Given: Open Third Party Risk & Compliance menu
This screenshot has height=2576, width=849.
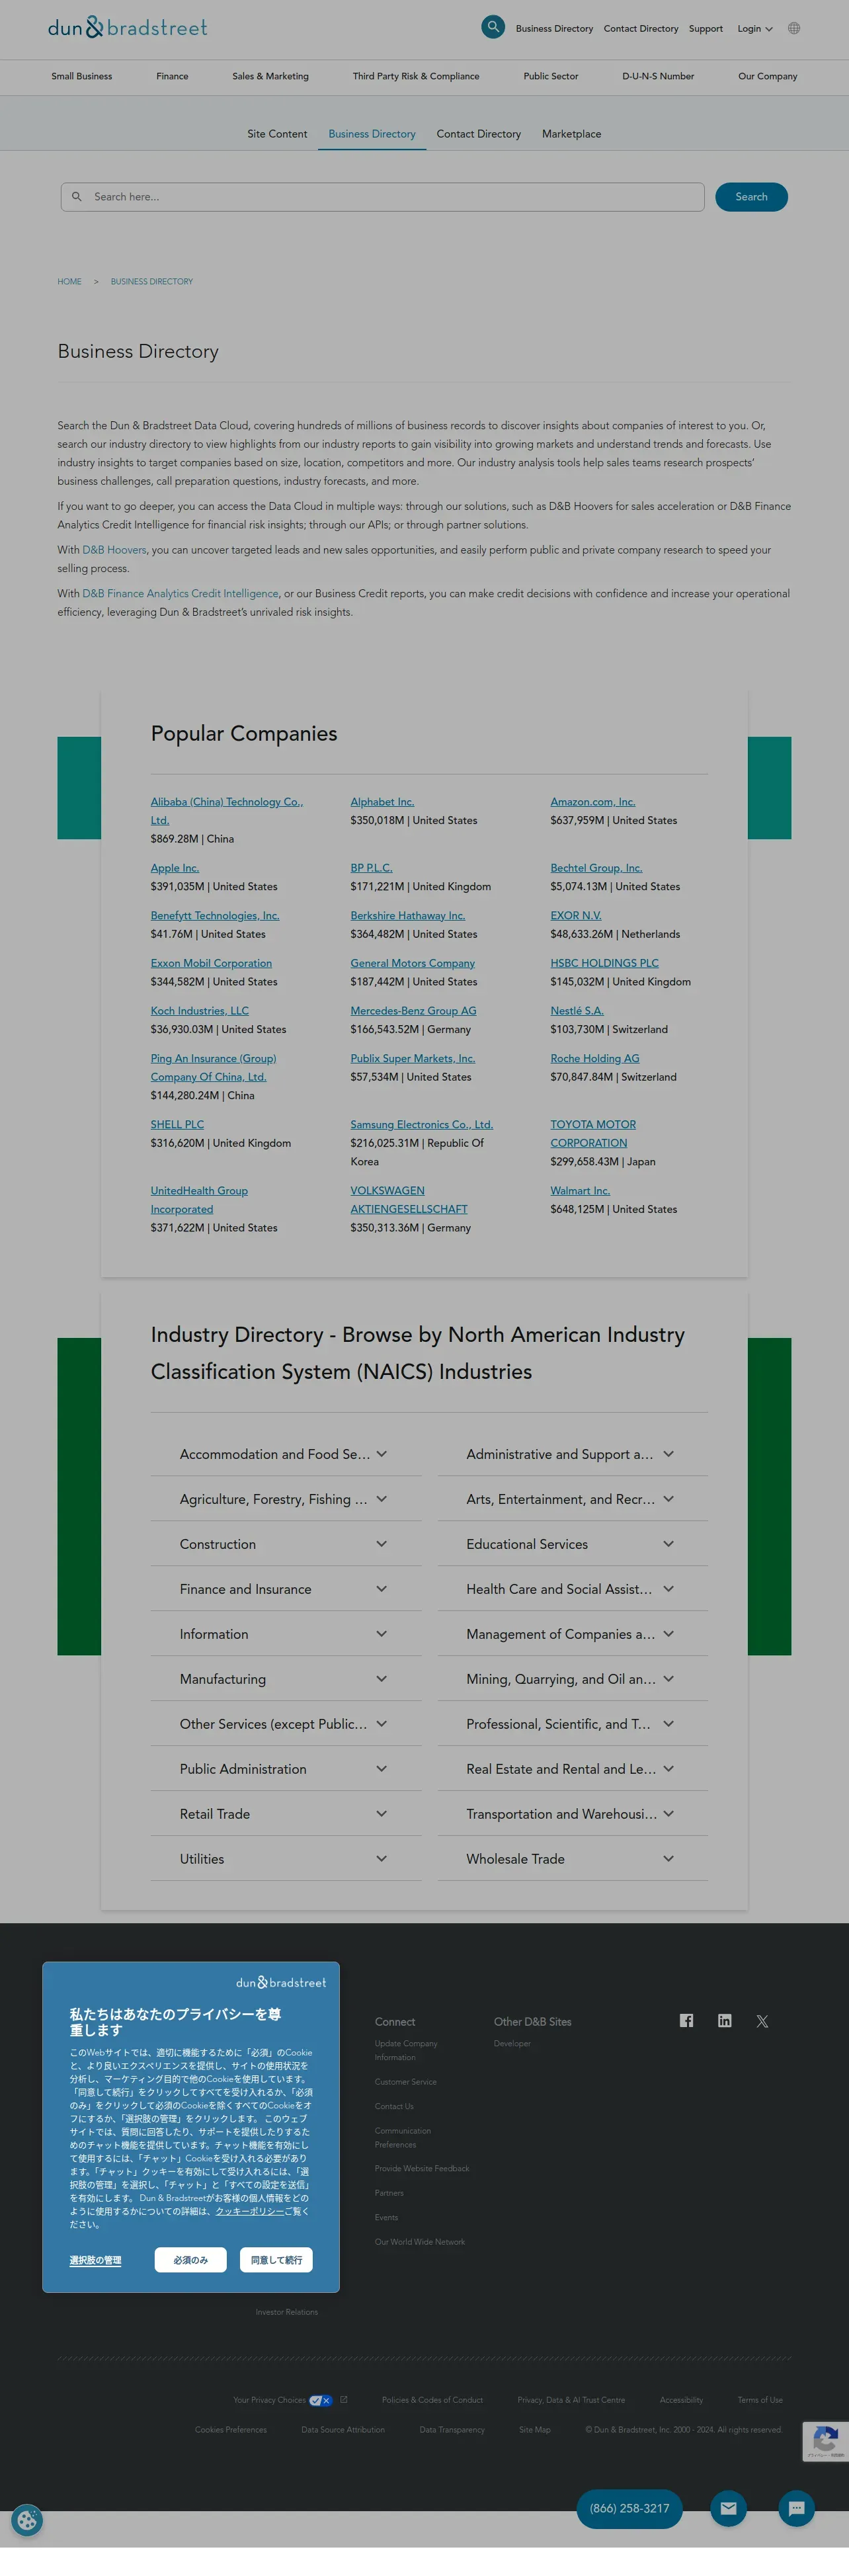Looking at the screenshot, I should coord(416,76).
